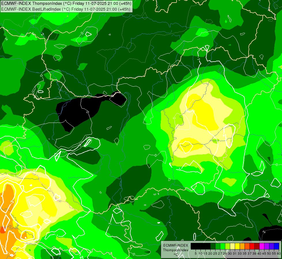Click the blue legend swatch for 55–60
Screen dimensions: 282x259
[277, 246]
